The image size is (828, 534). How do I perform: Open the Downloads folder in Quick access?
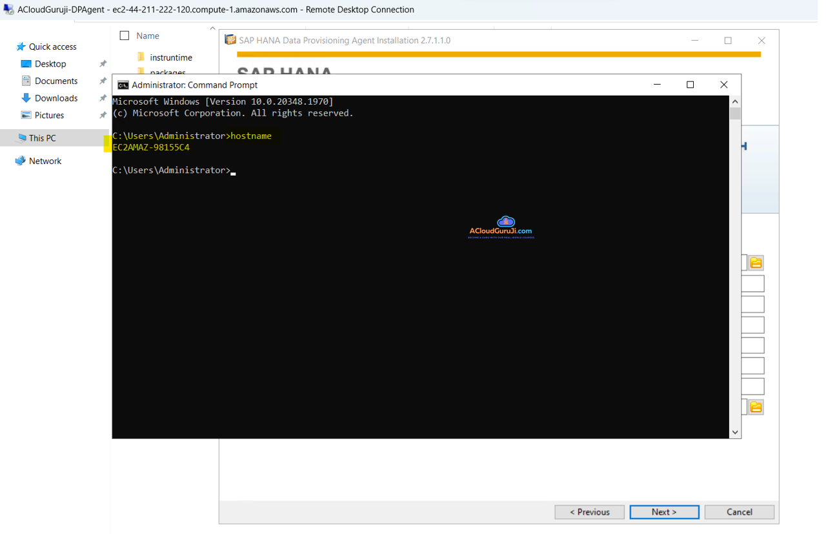[x=56, y=98]
